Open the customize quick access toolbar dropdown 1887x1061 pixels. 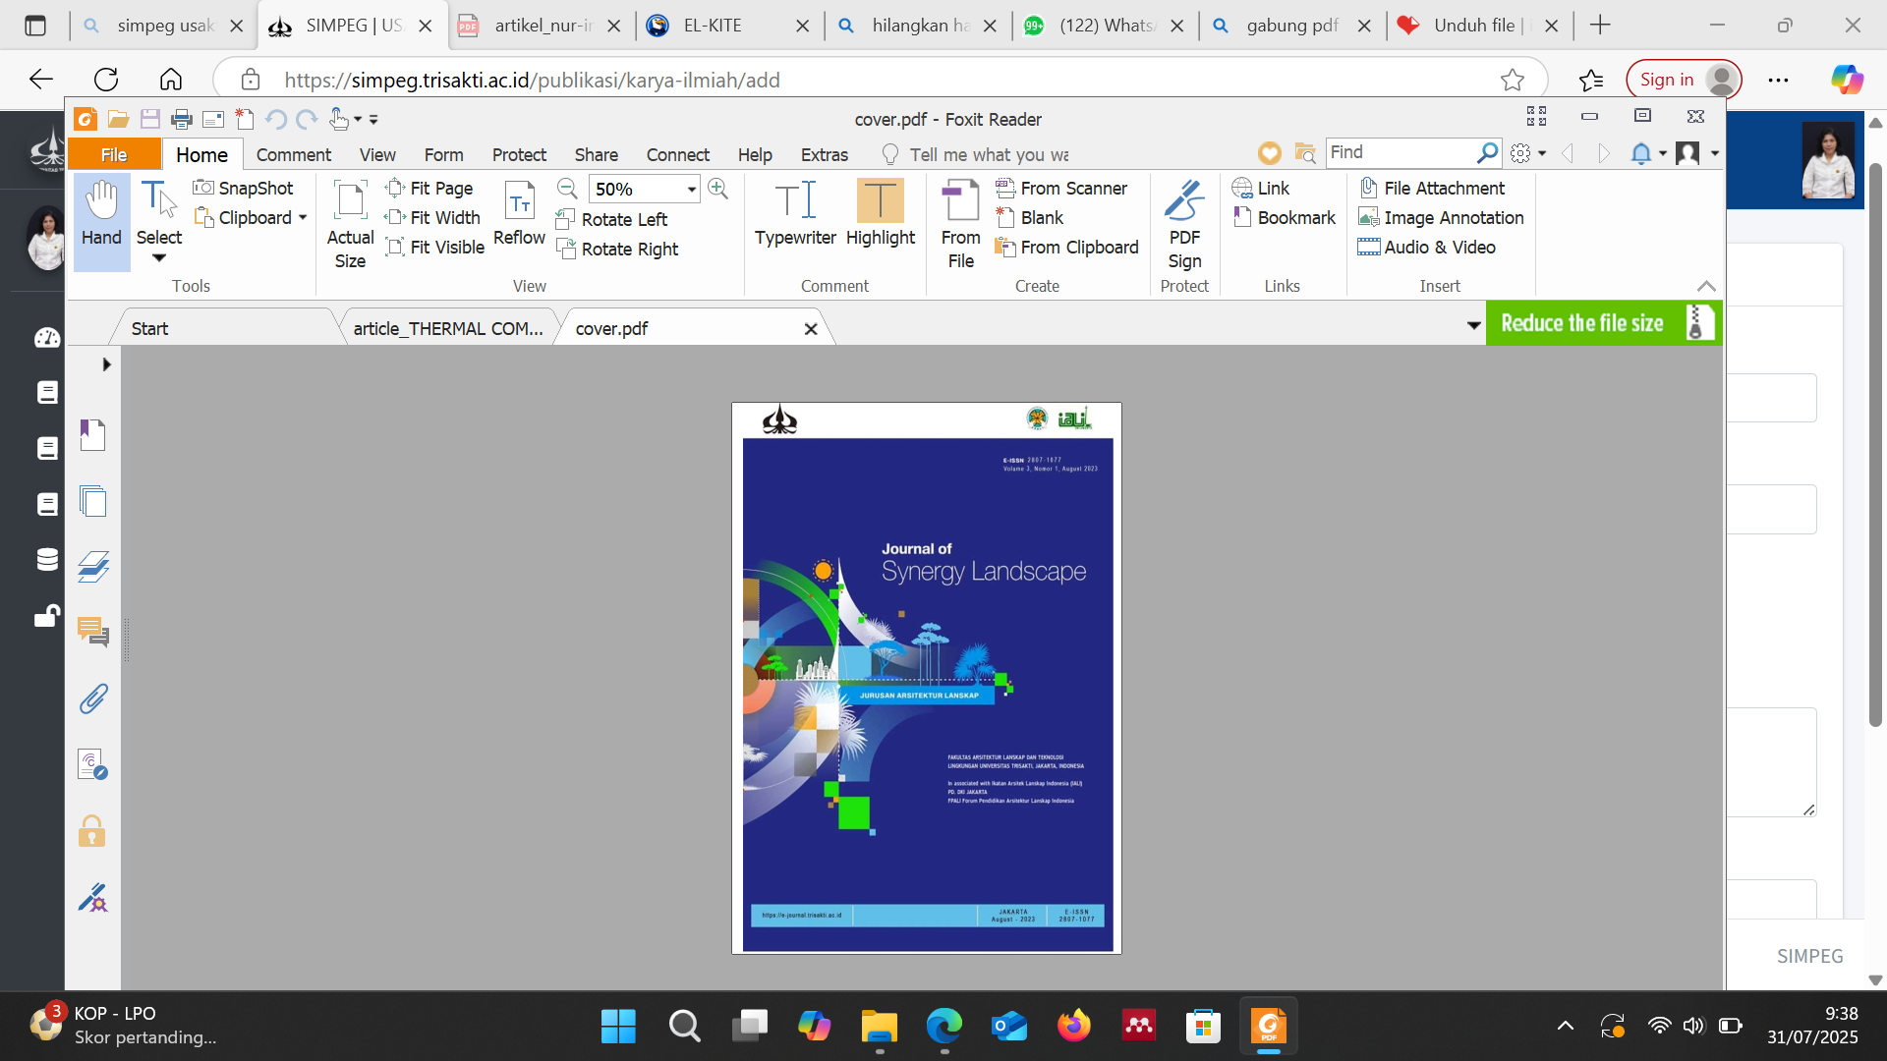(373, 120)
